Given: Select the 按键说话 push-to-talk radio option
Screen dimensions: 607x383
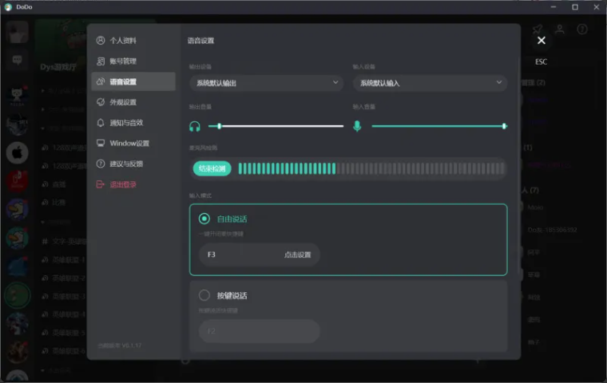Looking at the screenshot, I should 204,295.
